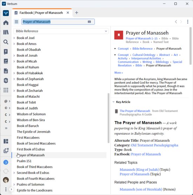Viewport: 193px width, 195px height.
Task: Open the Prayer of Manasseh 1–15 link
Action: 141,39
